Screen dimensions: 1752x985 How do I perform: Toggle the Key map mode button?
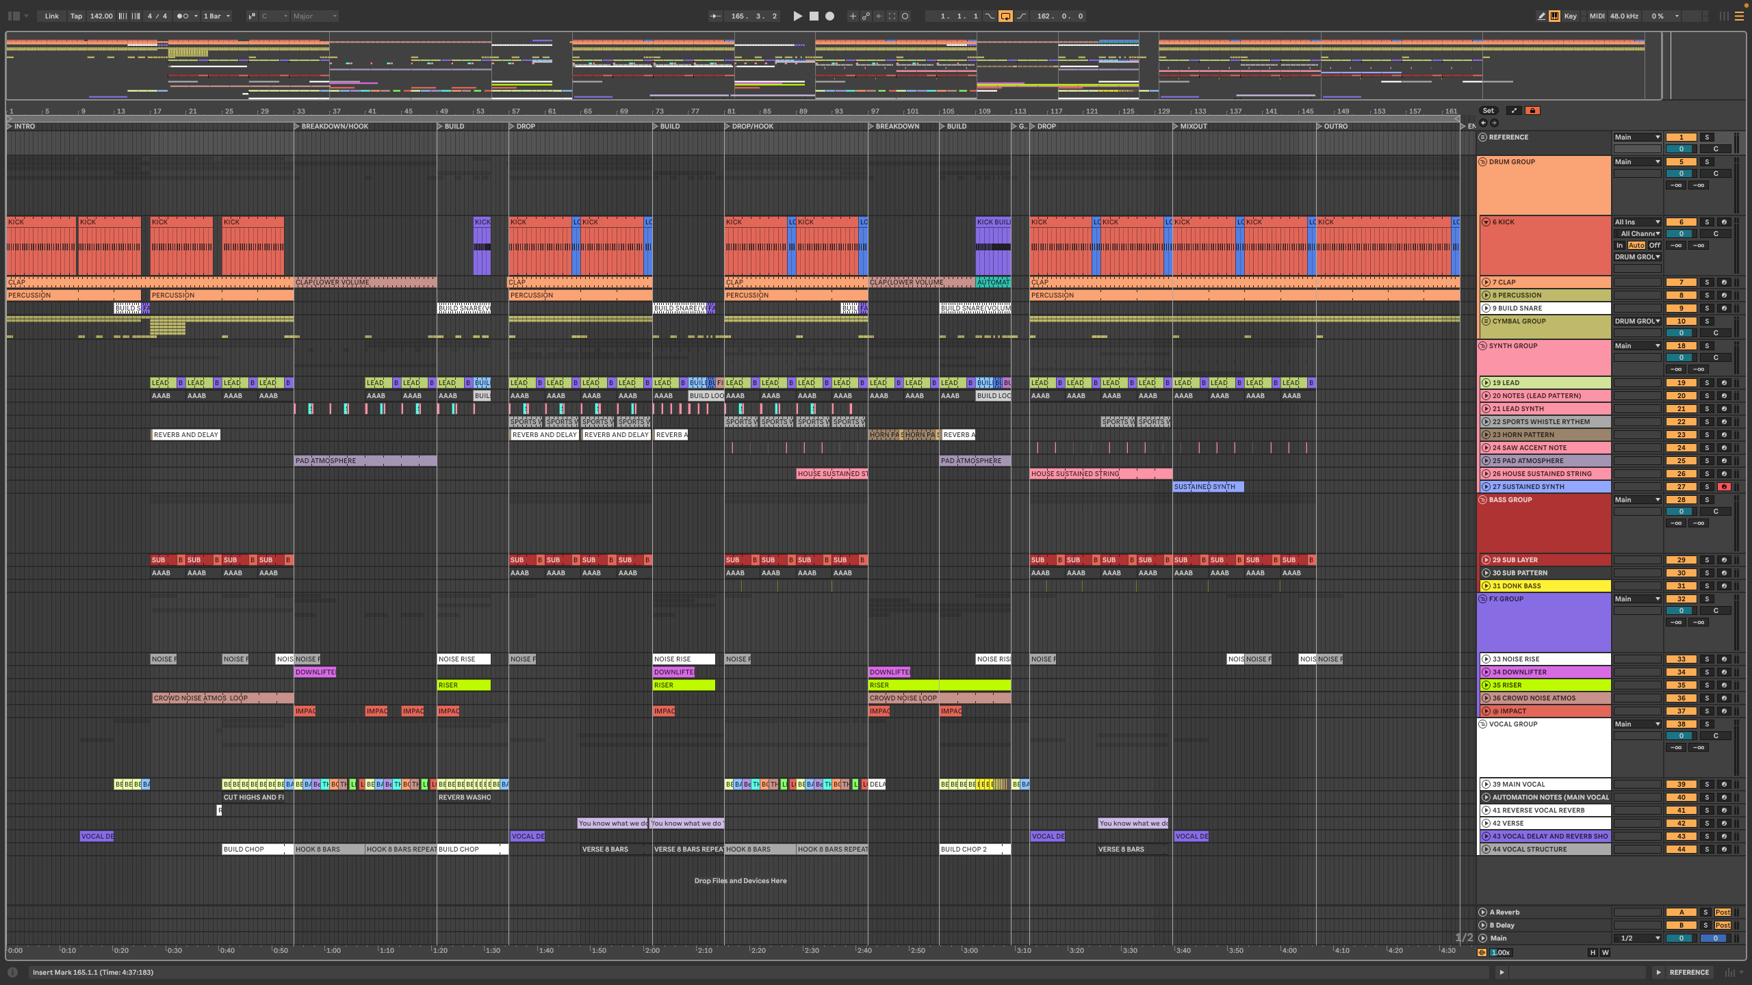pos(1571,16)
